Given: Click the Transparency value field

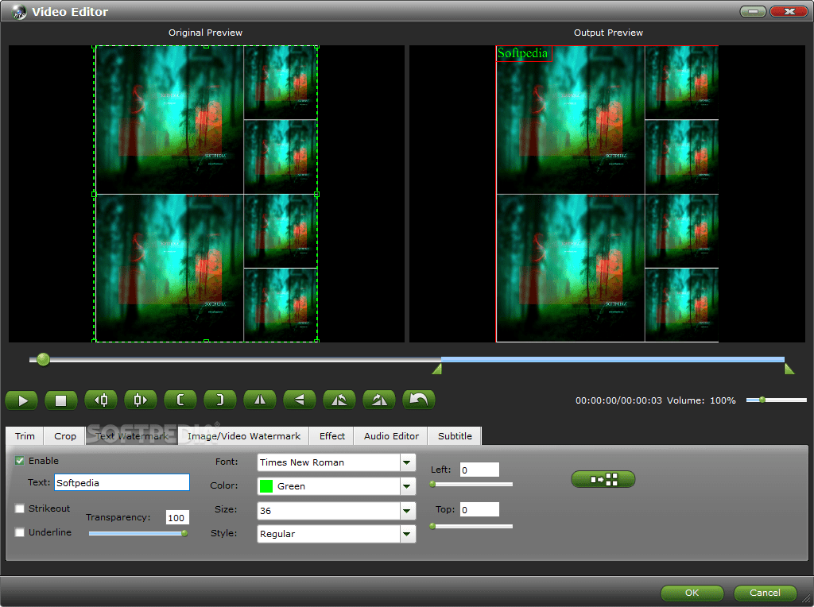Looking at the screenshot, I should 177,517.
